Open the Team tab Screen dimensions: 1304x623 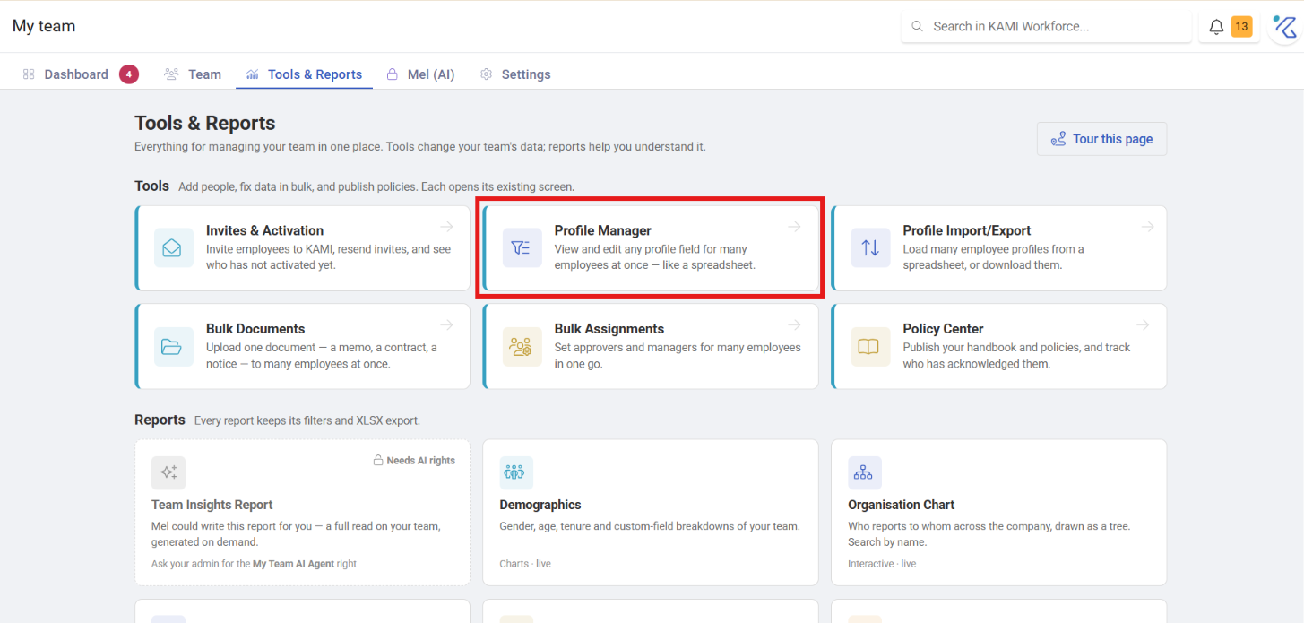[x=193, y=74]
